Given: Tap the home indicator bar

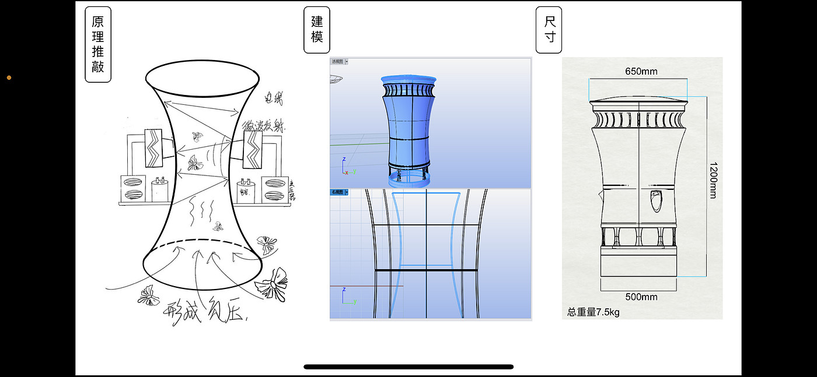Looking at the screenshot, I should click(408, 367).
